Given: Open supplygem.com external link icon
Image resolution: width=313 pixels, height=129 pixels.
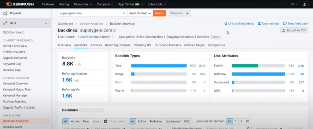Looking at the screenshot, I should coord(115,30).
